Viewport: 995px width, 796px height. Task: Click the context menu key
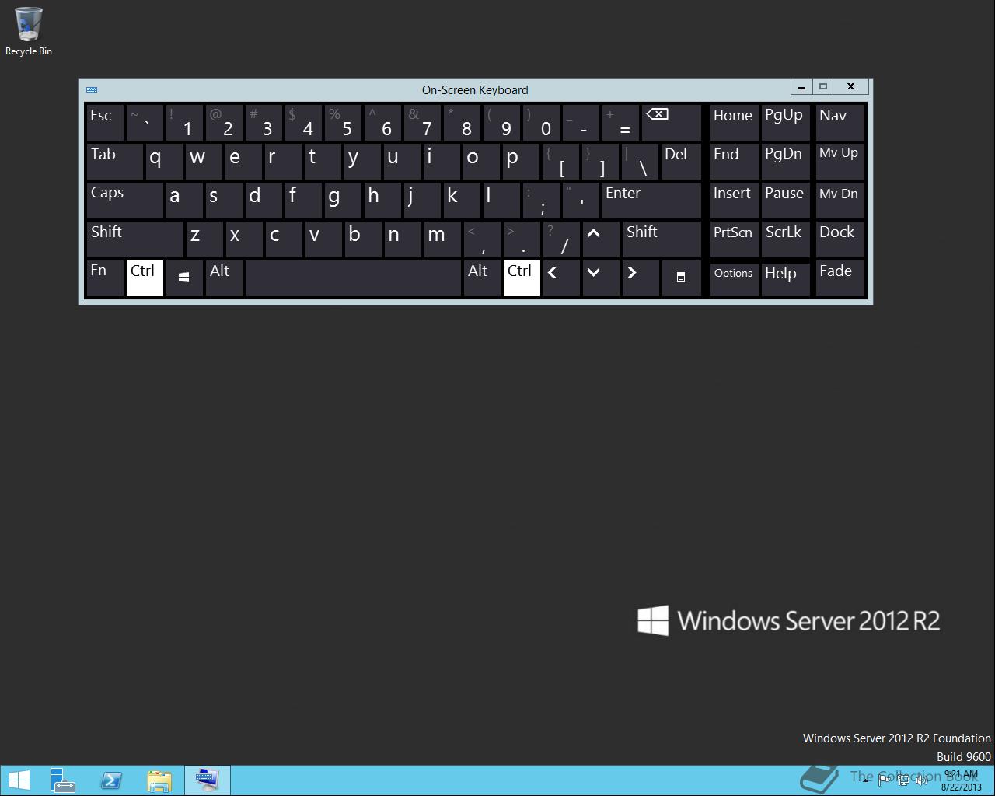click(681, 278)
